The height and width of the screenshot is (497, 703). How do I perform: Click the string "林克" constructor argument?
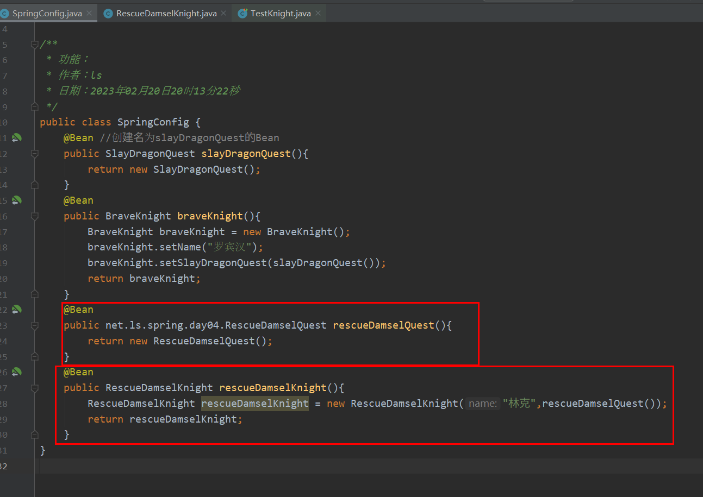point(519,404)
